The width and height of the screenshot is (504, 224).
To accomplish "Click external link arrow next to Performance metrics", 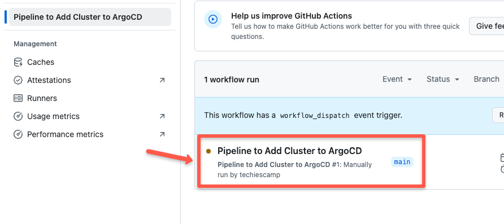I will point(162,134).
